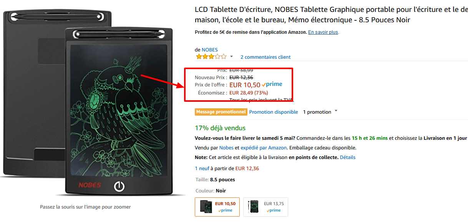This screenshot has width=468, height=222.
Task: Click the Détails link for points de collecte
Action: click(347, 157)
